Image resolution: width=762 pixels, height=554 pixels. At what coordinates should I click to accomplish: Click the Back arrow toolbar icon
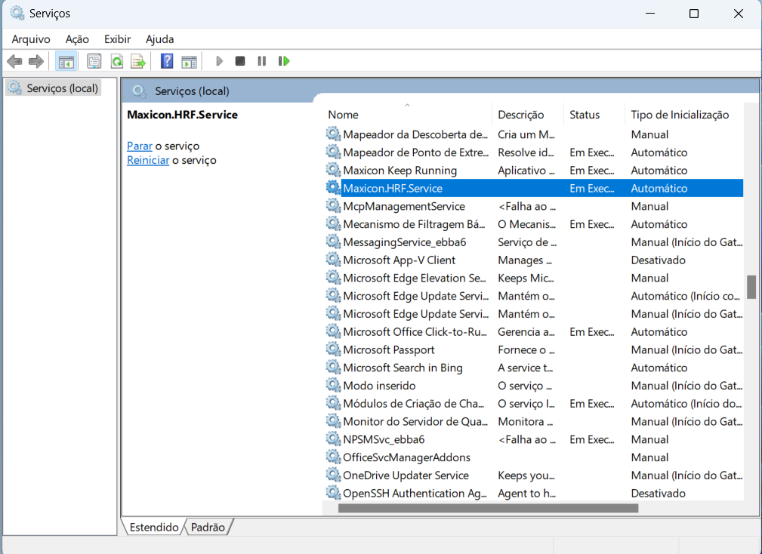coord(14,61)
